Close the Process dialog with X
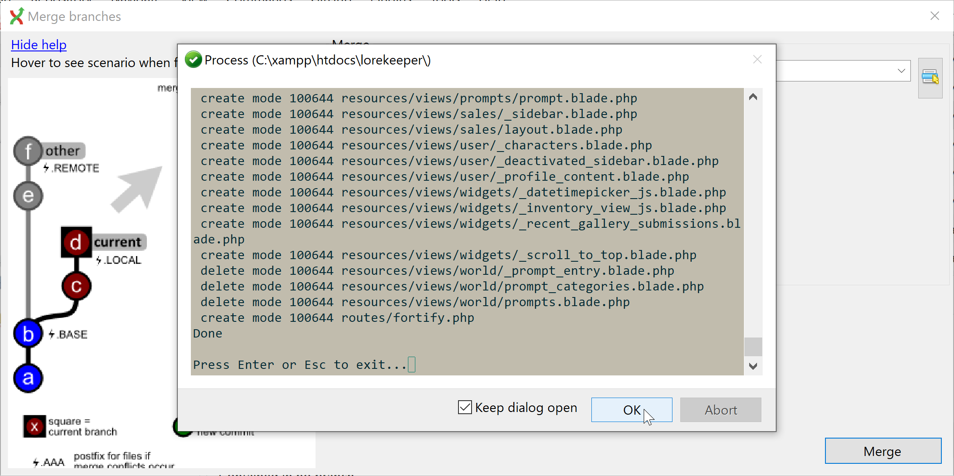The image size is (954, 476). click(x=757, y=60)
